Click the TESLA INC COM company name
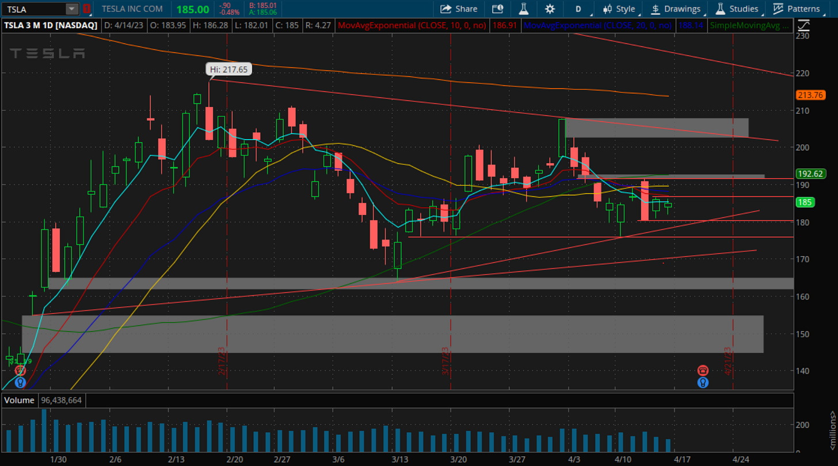Viewport: 838px width, 466px height. 132,9
